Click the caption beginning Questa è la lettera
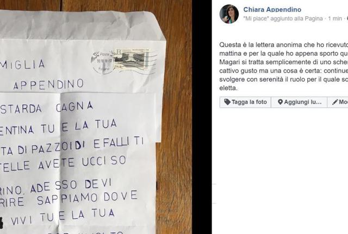The width and height of the screenshot is (348, 234). coord(284,66)
